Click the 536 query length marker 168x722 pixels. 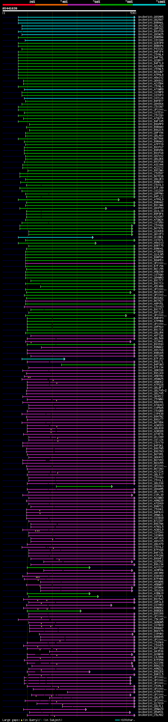133,13
